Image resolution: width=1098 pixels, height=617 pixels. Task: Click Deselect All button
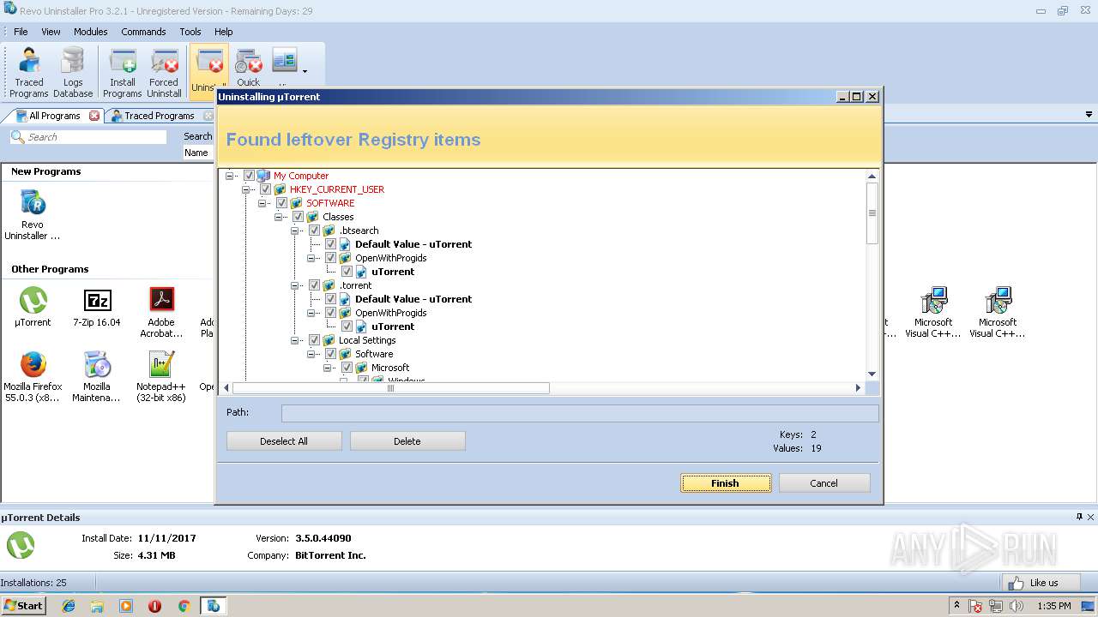tap(284, 441)
